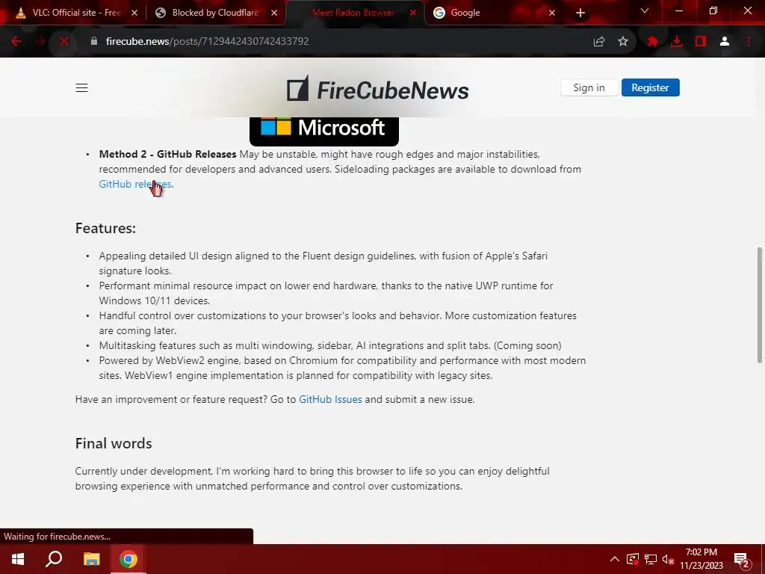Close the Google tab
Viewport: 765px width, 574px height.
click(x=552, y=13)
